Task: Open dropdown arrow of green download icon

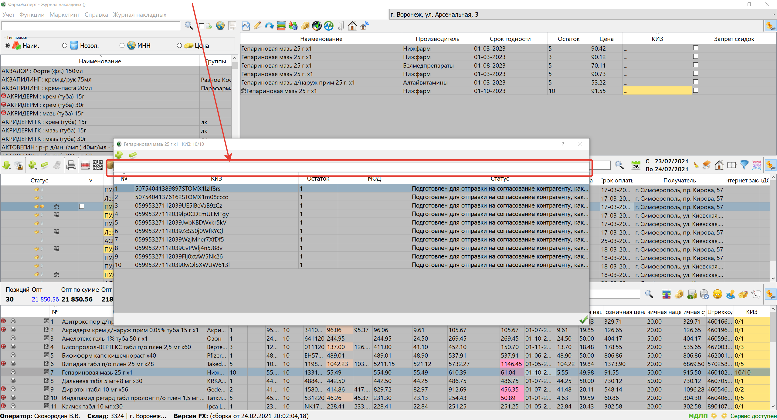Action: 10,168
